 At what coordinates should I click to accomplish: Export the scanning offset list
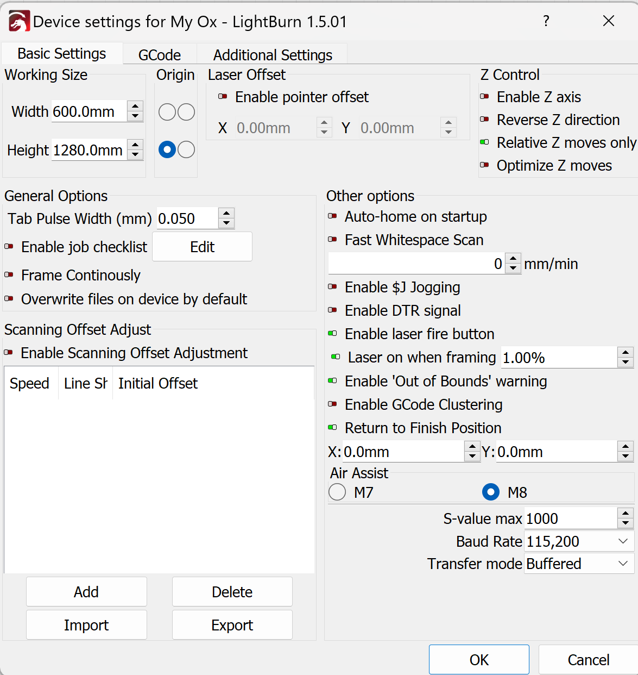tap(232, 624)
